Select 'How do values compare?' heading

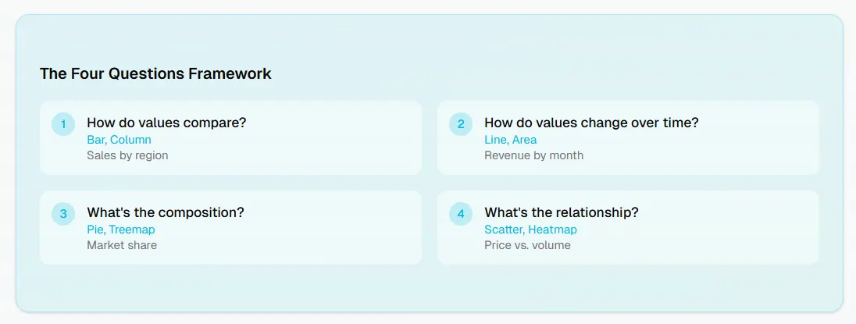tap(166, 123)
